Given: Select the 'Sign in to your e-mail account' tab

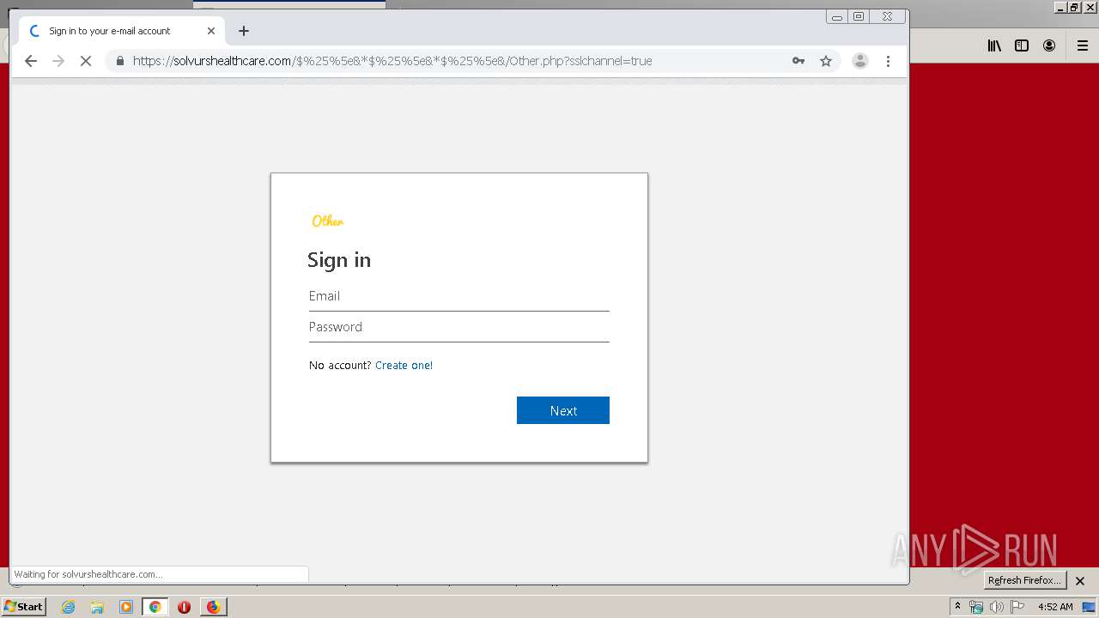Looking at the screenshot, I should coord(121,31).
